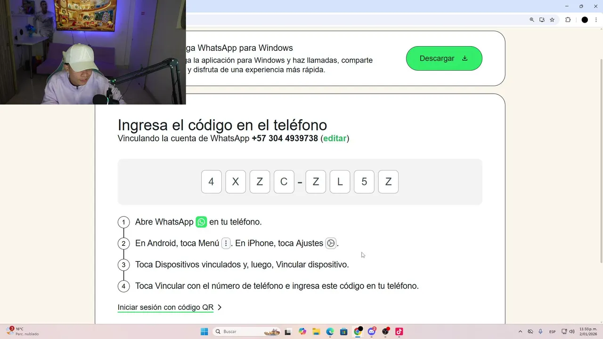Click the code box showing X
Viewport: 603px width, 339px height.
coord(236,182)
